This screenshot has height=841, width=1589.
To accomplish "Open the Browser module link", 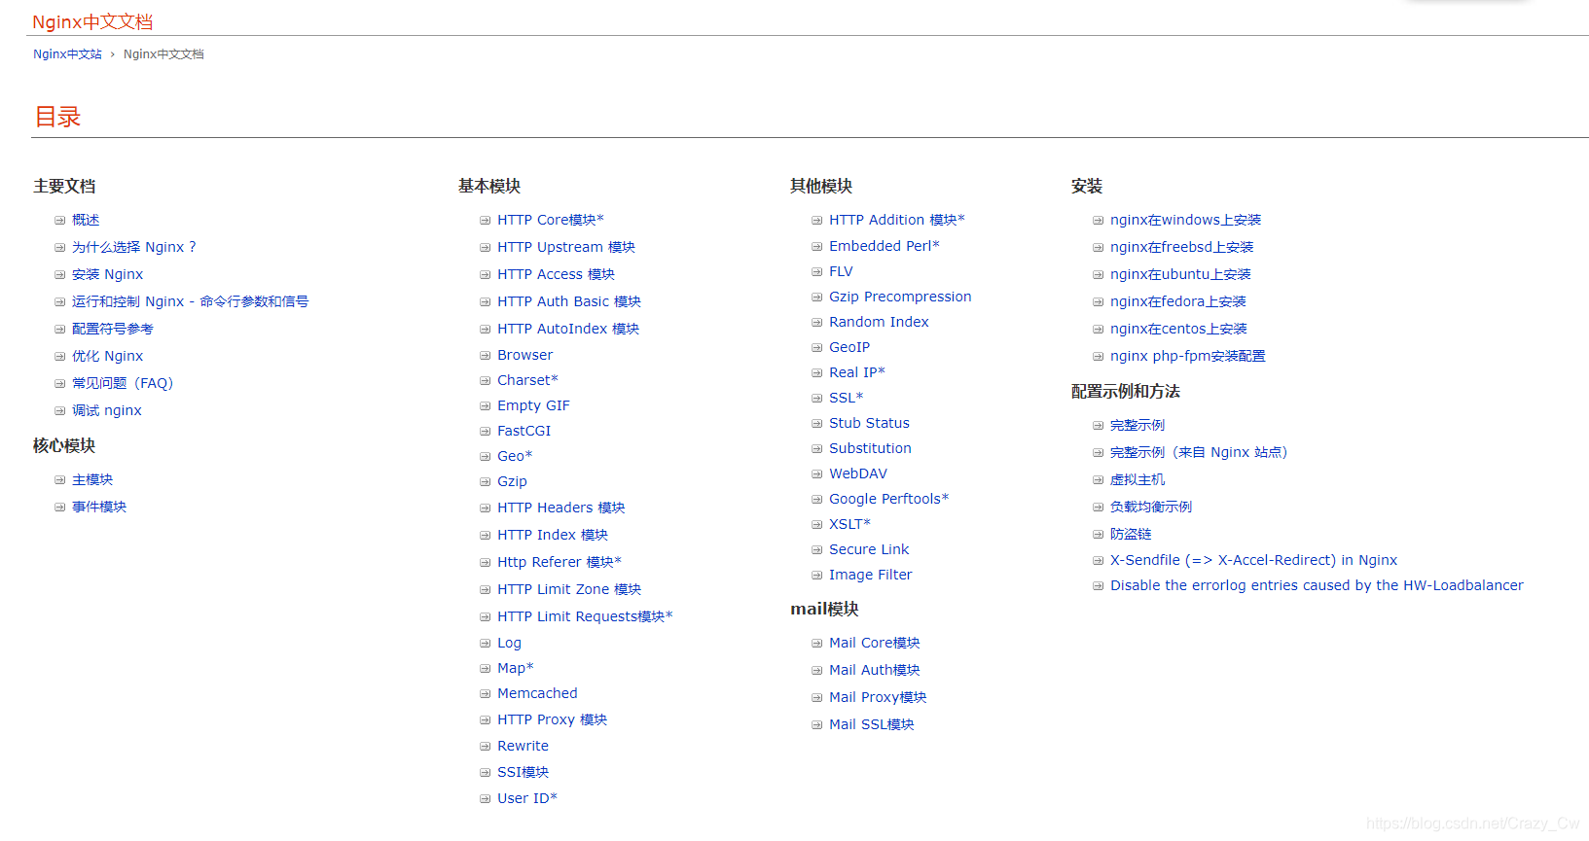I will click(524, 355).
